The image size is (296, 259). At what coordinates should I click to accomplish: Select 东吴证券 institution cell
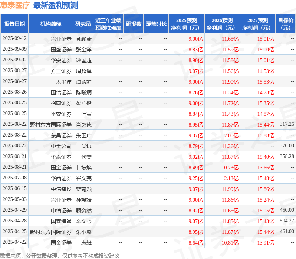click(61, 136)
